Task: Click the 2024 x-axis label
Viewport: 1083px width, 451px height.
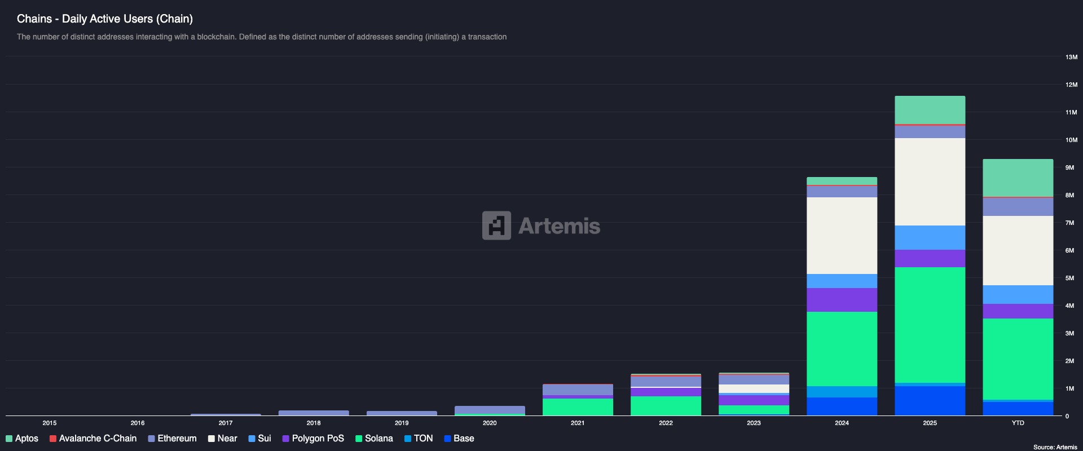Action: pyautogui.click(x=842, y=423)
